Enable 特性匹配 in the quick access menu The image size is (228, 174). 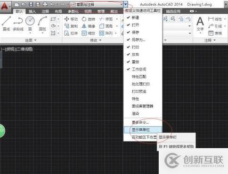[x=143, y=77]
